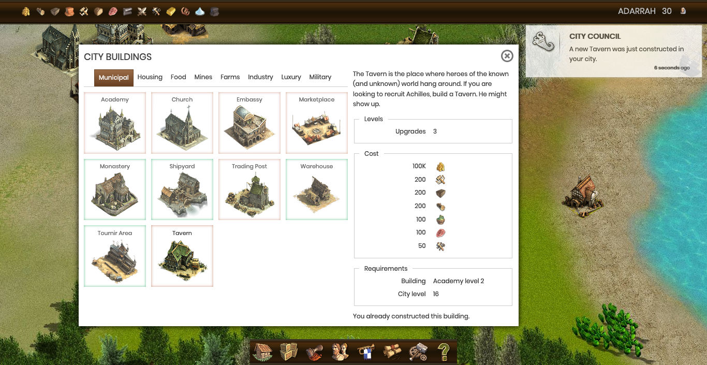Click the meat cost icon in Cost list
The image size is (707, 365).
coord(440,233)
